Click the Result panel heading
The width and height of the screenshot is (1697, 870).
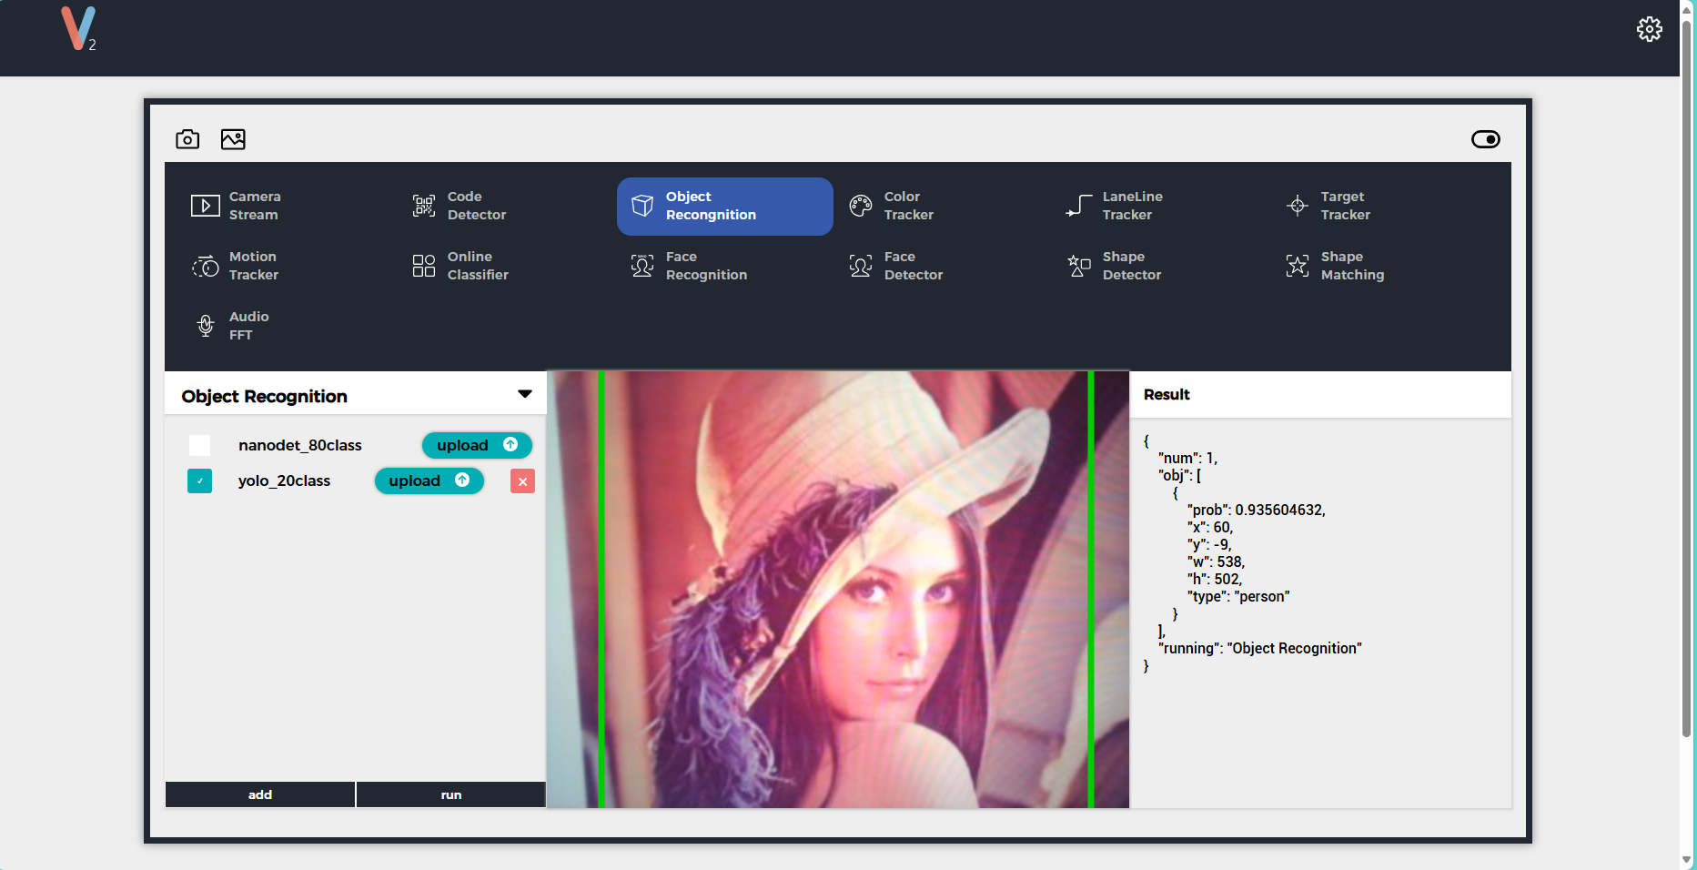[x=1167, y=394]
